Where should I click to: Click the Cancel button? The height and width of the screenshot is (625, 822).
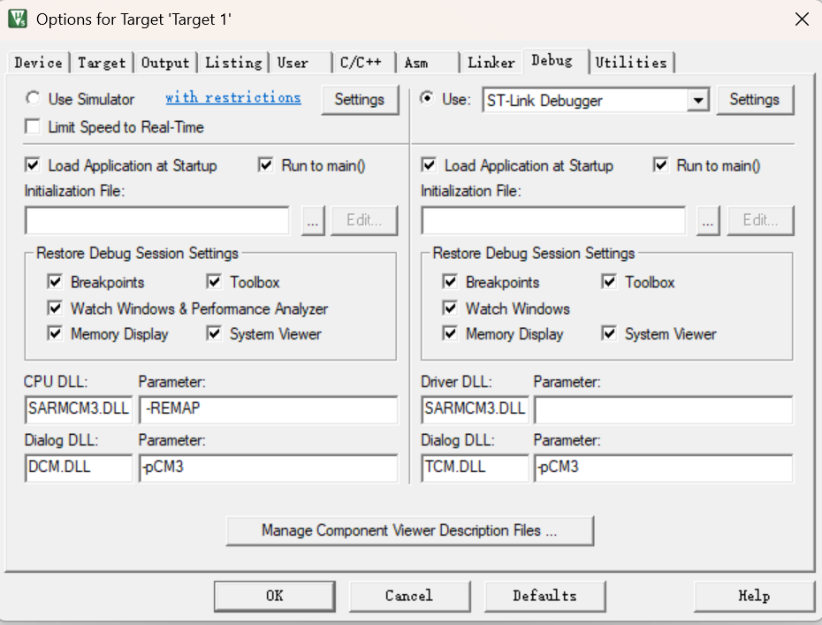click(409, 596)
